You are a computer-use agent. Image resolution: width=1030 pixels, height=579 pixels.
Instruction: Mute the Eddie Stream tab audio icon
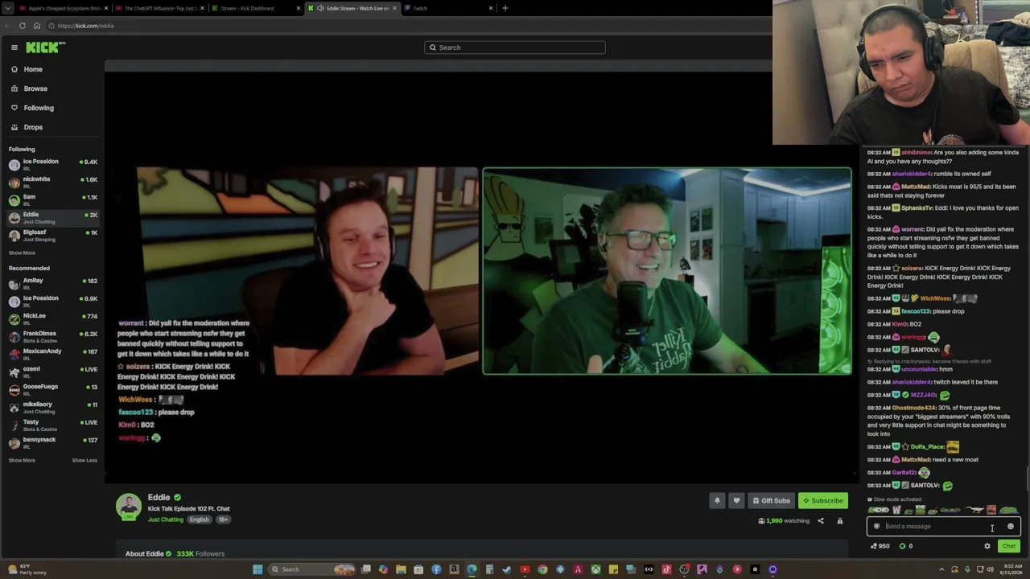(320, 8)
